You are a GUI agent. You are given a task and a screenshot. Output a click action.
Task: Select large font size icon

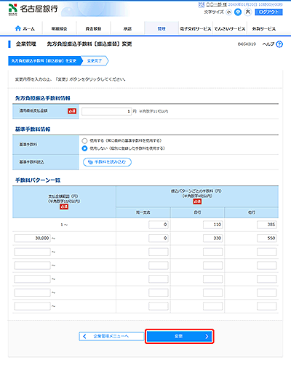point(248,12)
